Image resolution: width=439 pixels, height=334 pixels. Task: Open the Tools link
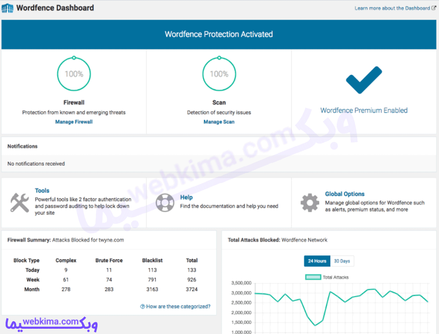point(42,190)
